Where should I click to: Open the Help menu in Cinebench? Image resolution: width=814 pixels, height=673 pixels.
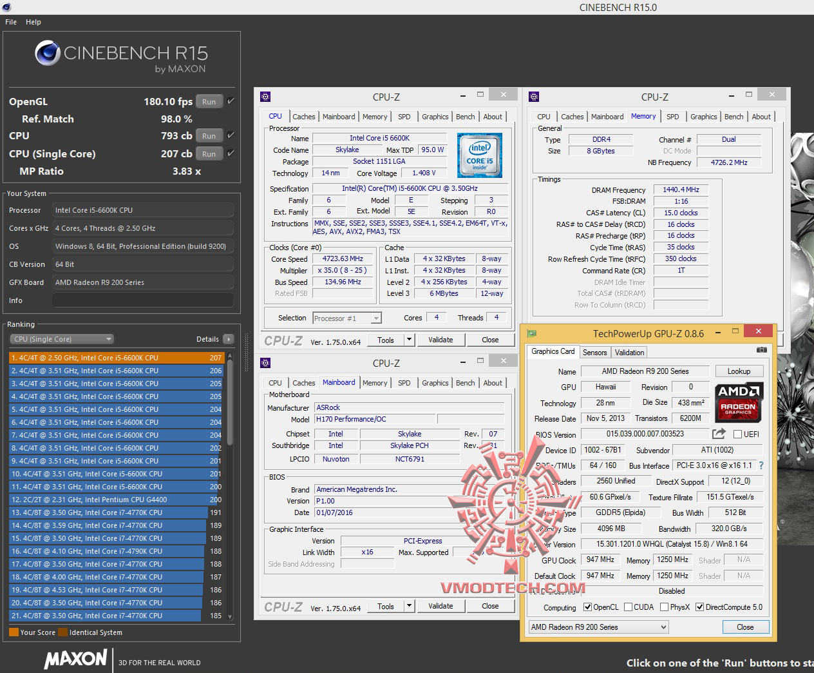33,22
